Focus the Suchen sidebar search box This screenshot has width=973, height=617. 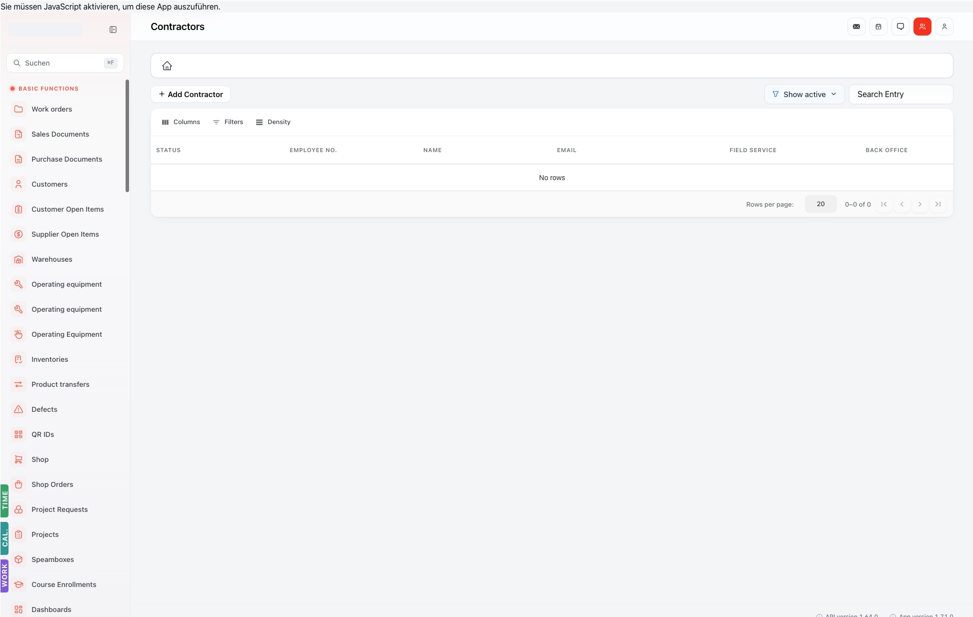pyautogui.click(x=65, y=63)
